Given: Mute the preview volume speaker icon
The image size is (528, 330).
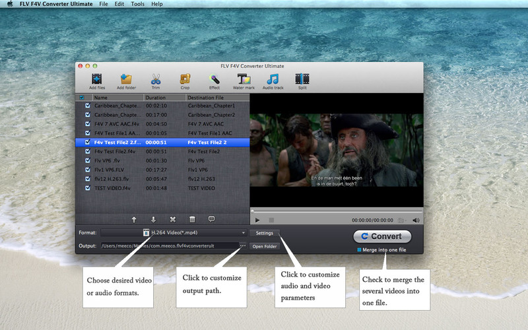Looking at the screenshot, I should (x=416, y=220).
